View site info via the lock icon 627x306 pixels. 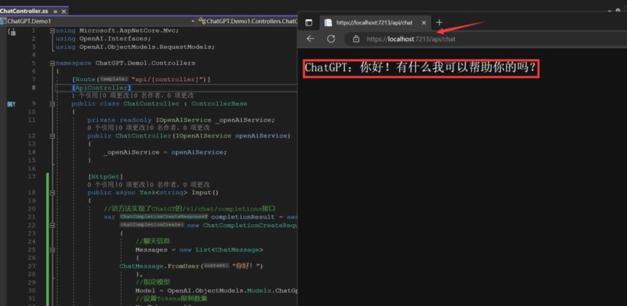click(356, 39)
